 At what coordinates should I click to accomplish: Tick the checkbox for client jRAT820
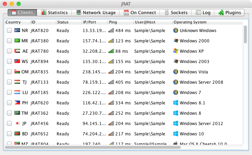click(9, 31)
